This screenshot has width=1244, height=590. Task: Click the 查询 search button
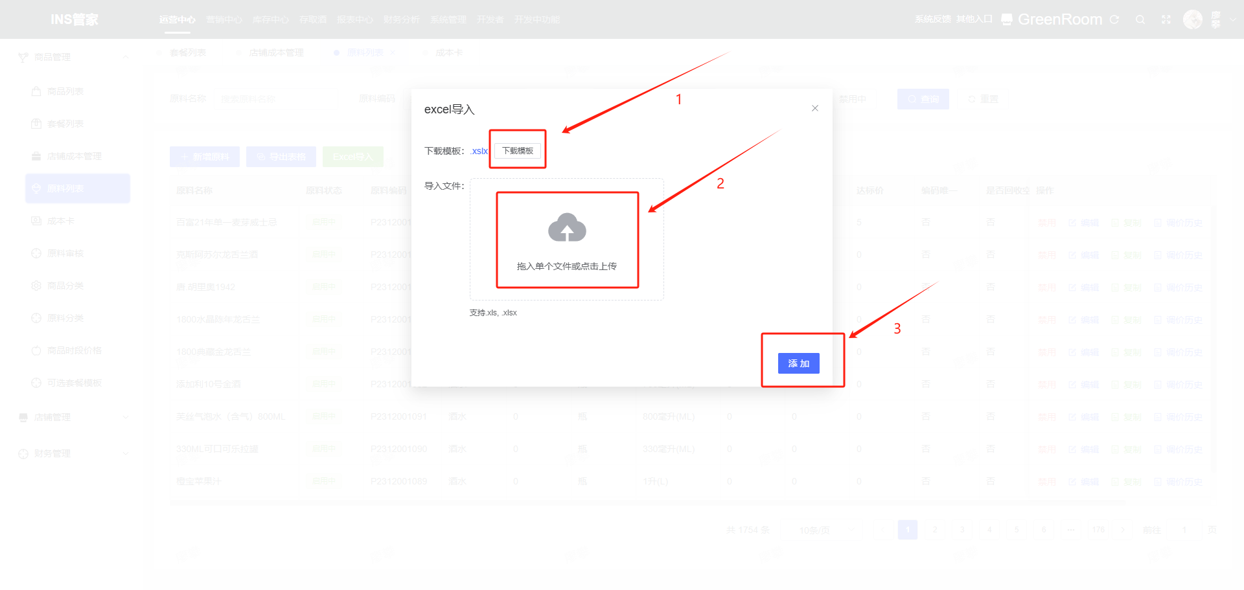tap(923, 99)
